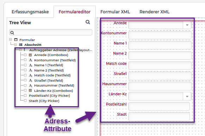The image size is (205, 136).
Task: Click the Formular window icon in tree
Action: [16, 40]
